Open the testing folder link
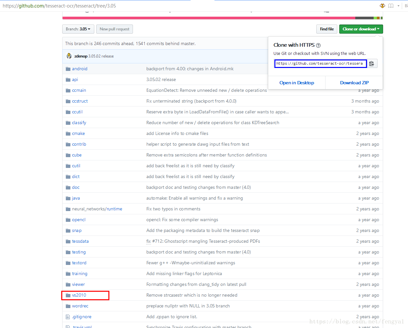The height and width of the screenshot is (328, 408). click(x=79, y=252)
